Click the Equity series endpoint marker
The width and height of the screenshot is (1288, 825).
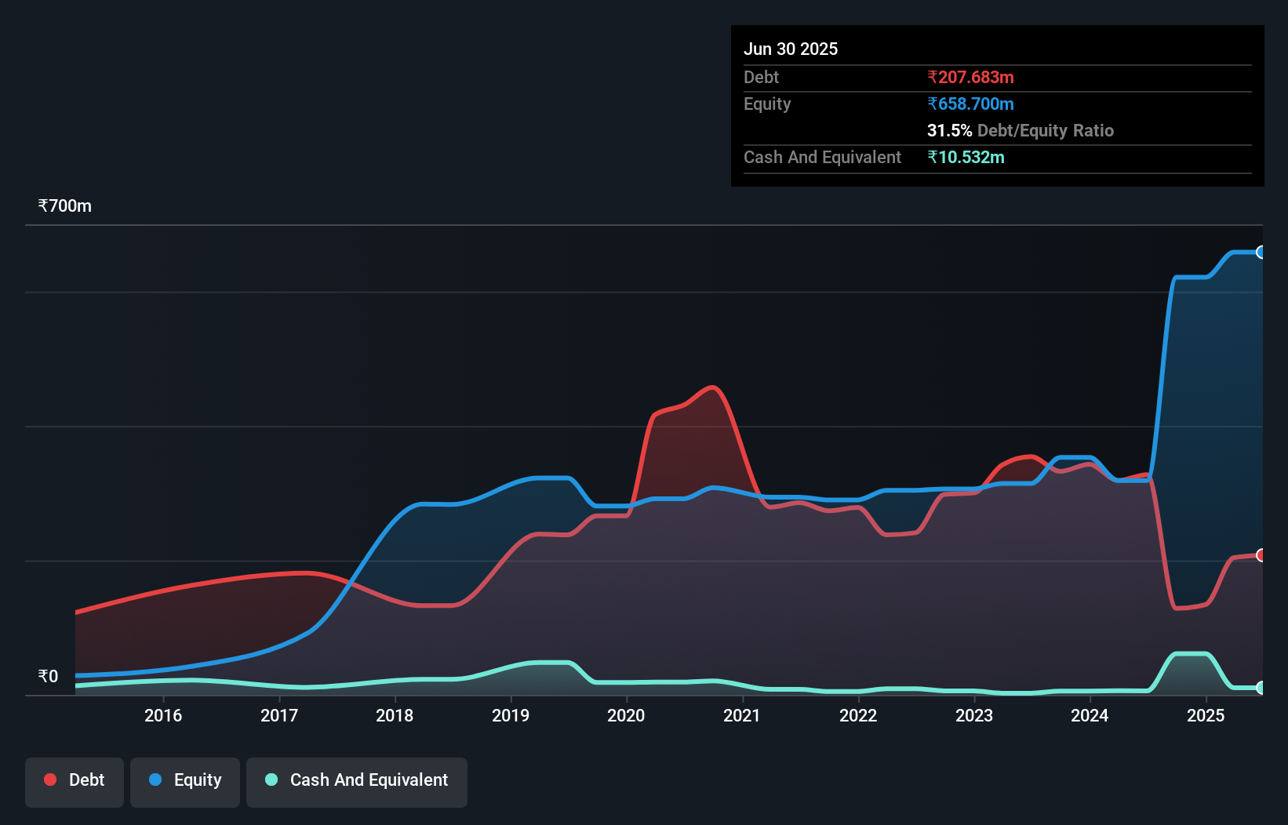tap(1261, 252)
